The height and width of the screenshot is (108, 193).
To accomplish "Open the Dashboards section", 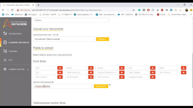I will point(16,34).
